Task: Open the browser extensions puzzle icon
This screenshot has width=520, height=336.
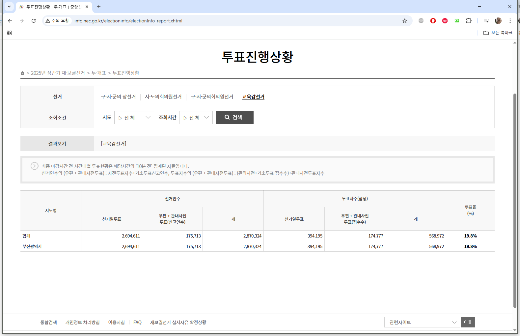Action: (x=469, y=21)
